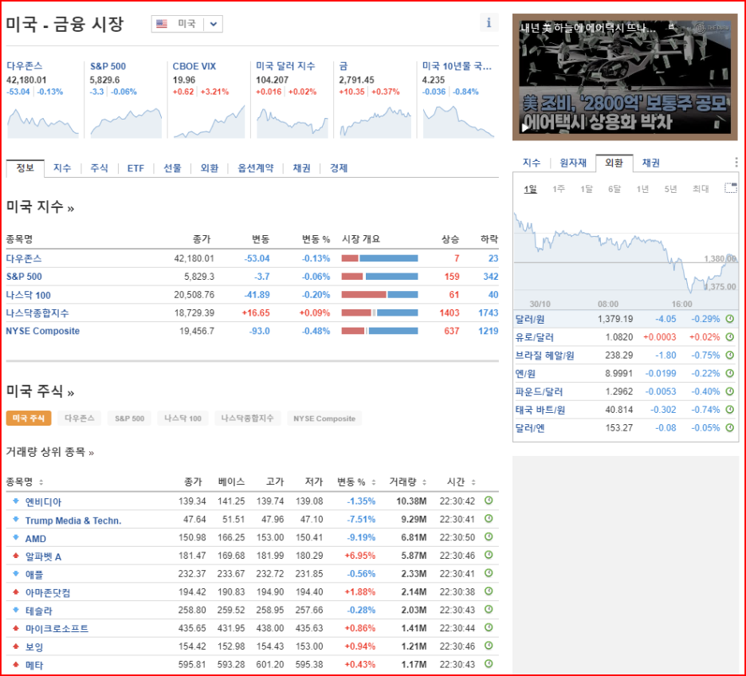Image resolution: width=746 pixels, height=676 pixels.
Task: Select the 다우존스 stock filter pill
Action: click(x=80, y=419)
